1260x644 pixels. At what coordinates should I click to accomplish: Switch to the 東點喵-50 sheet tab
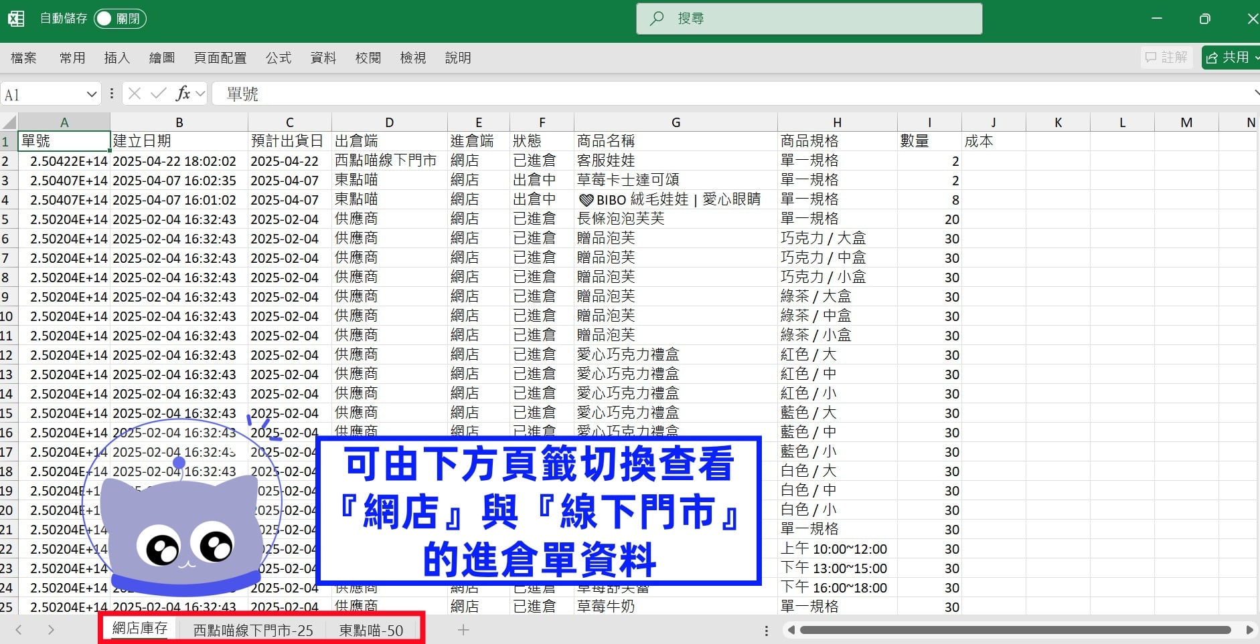coord(371,630)
